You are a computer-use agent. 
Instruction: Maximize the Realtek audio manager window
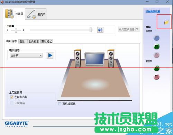[x=157, y=1]
